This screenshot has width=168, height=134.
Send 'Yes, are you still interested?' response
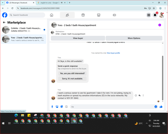tap(72, 73)
